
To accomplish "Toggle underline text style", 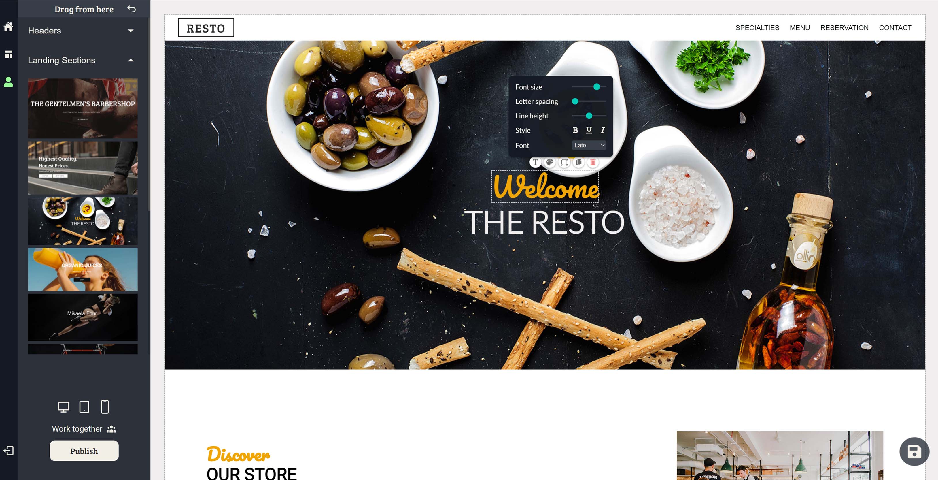I will point(589,130).
